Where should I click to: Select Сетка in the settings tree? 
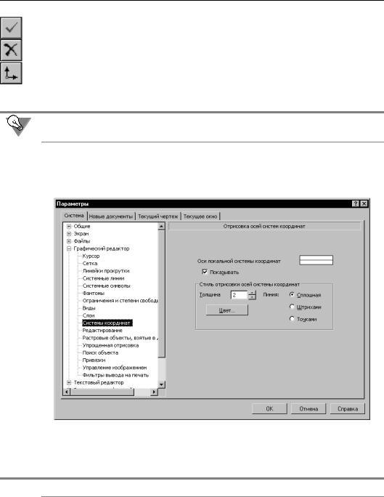90,264
